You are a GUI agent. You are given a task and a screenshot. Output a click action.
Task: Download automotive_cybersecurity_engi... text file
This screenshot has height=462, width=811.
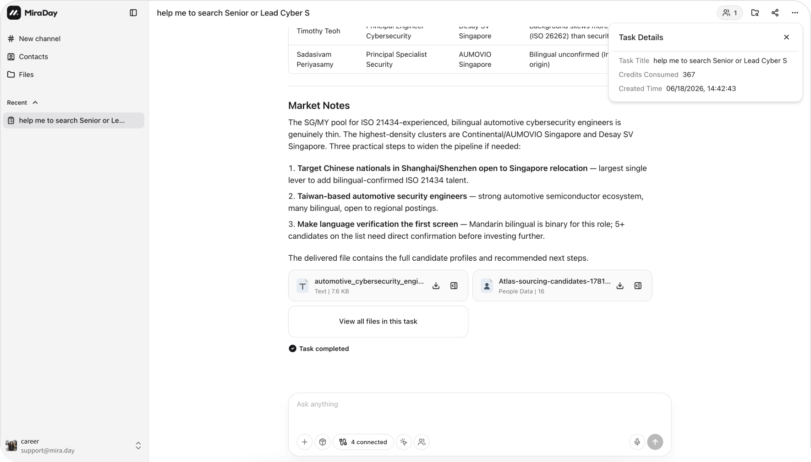(436, 285)
